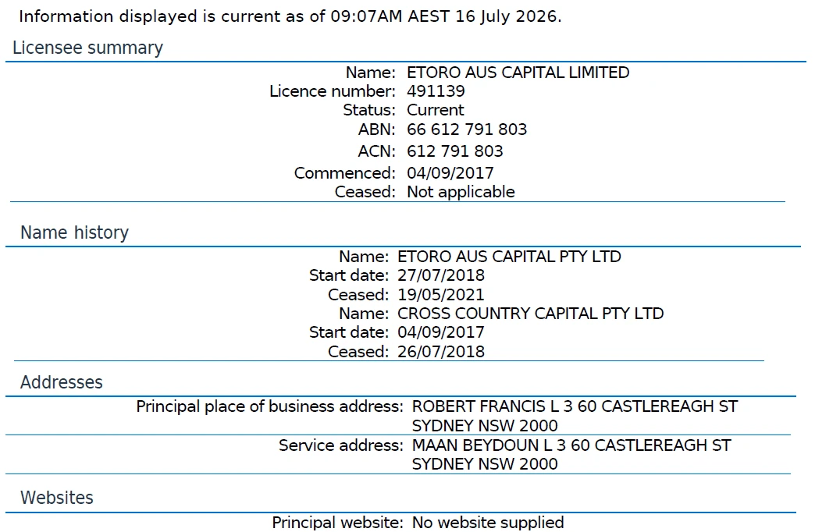Click the Name history heading

[x=74, y=232]
